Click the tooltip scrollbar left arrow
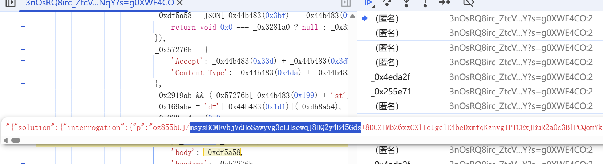 click(5, 140)
